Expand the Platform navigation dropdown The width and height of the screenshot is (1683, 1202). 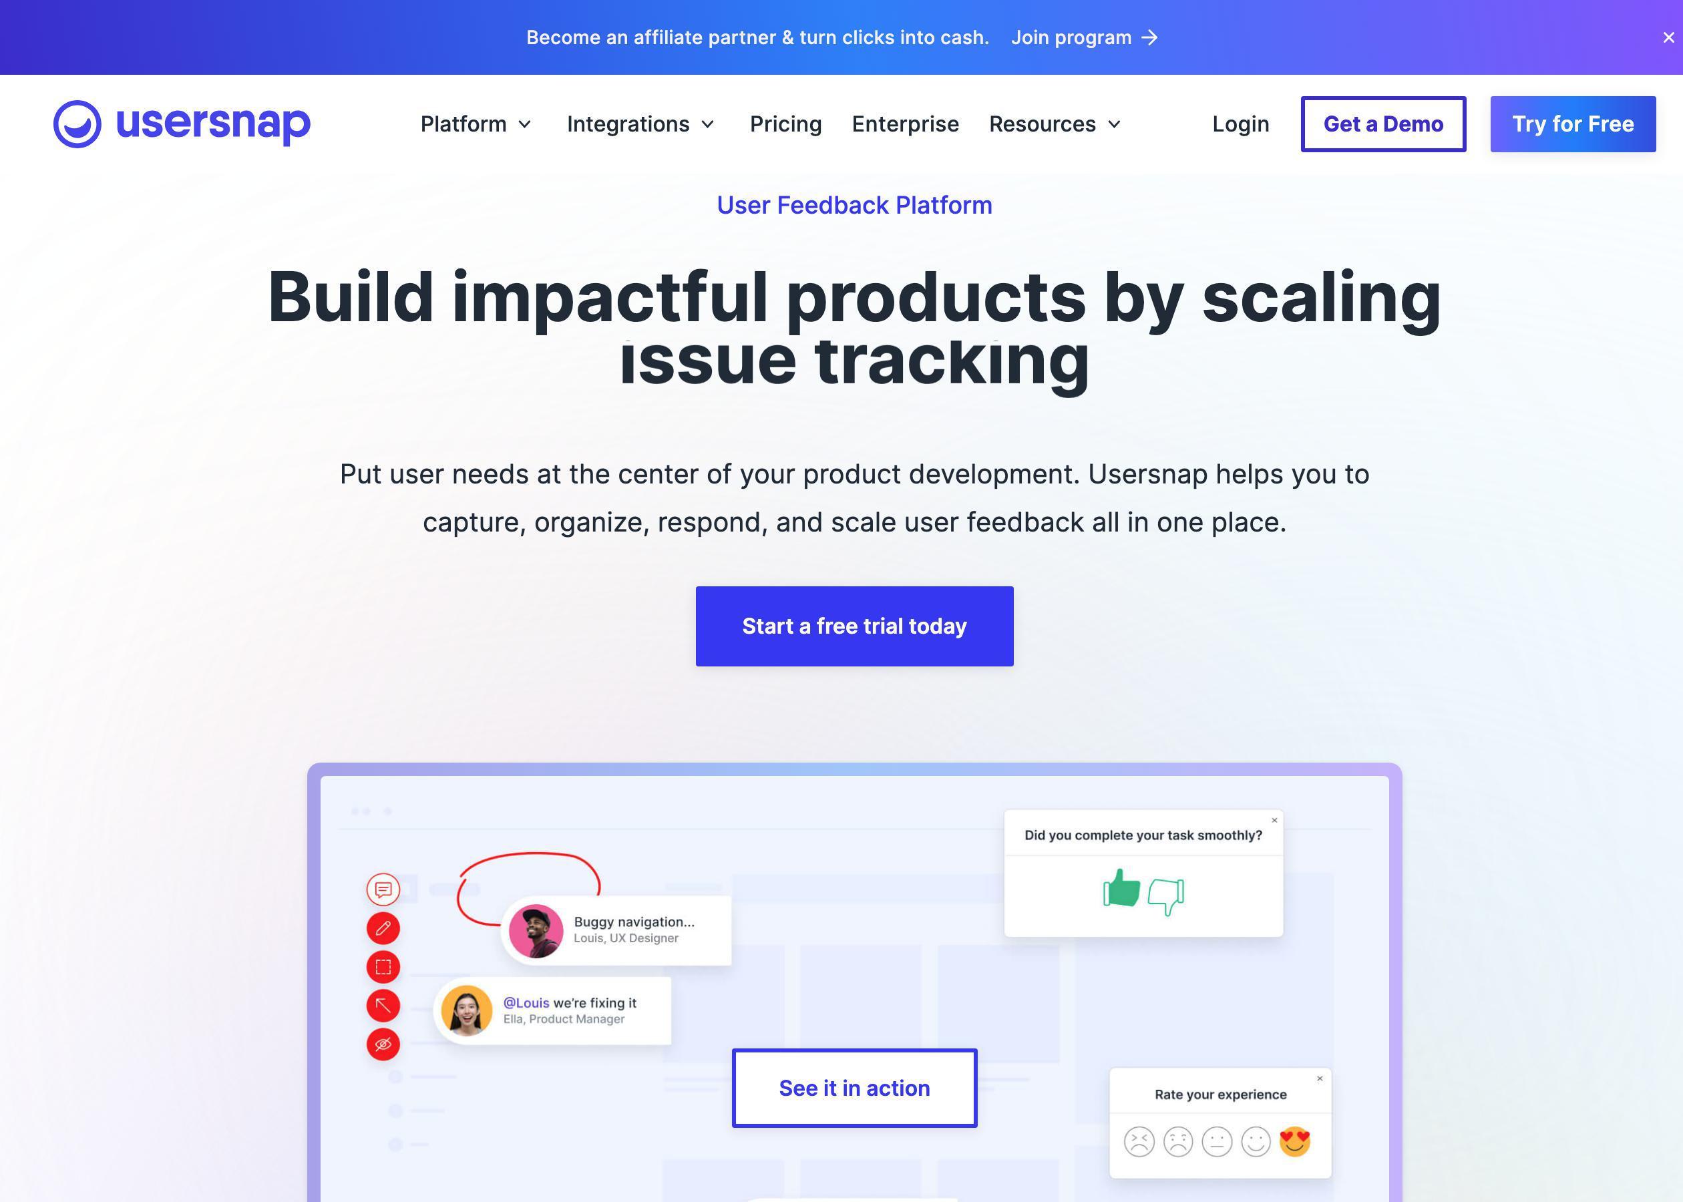click(476, 124)
